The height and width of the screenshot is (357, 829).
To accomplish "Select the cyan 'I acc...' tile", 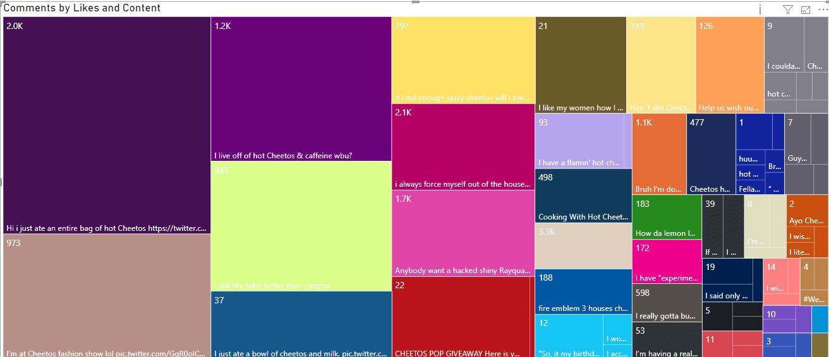I will 618,351.
